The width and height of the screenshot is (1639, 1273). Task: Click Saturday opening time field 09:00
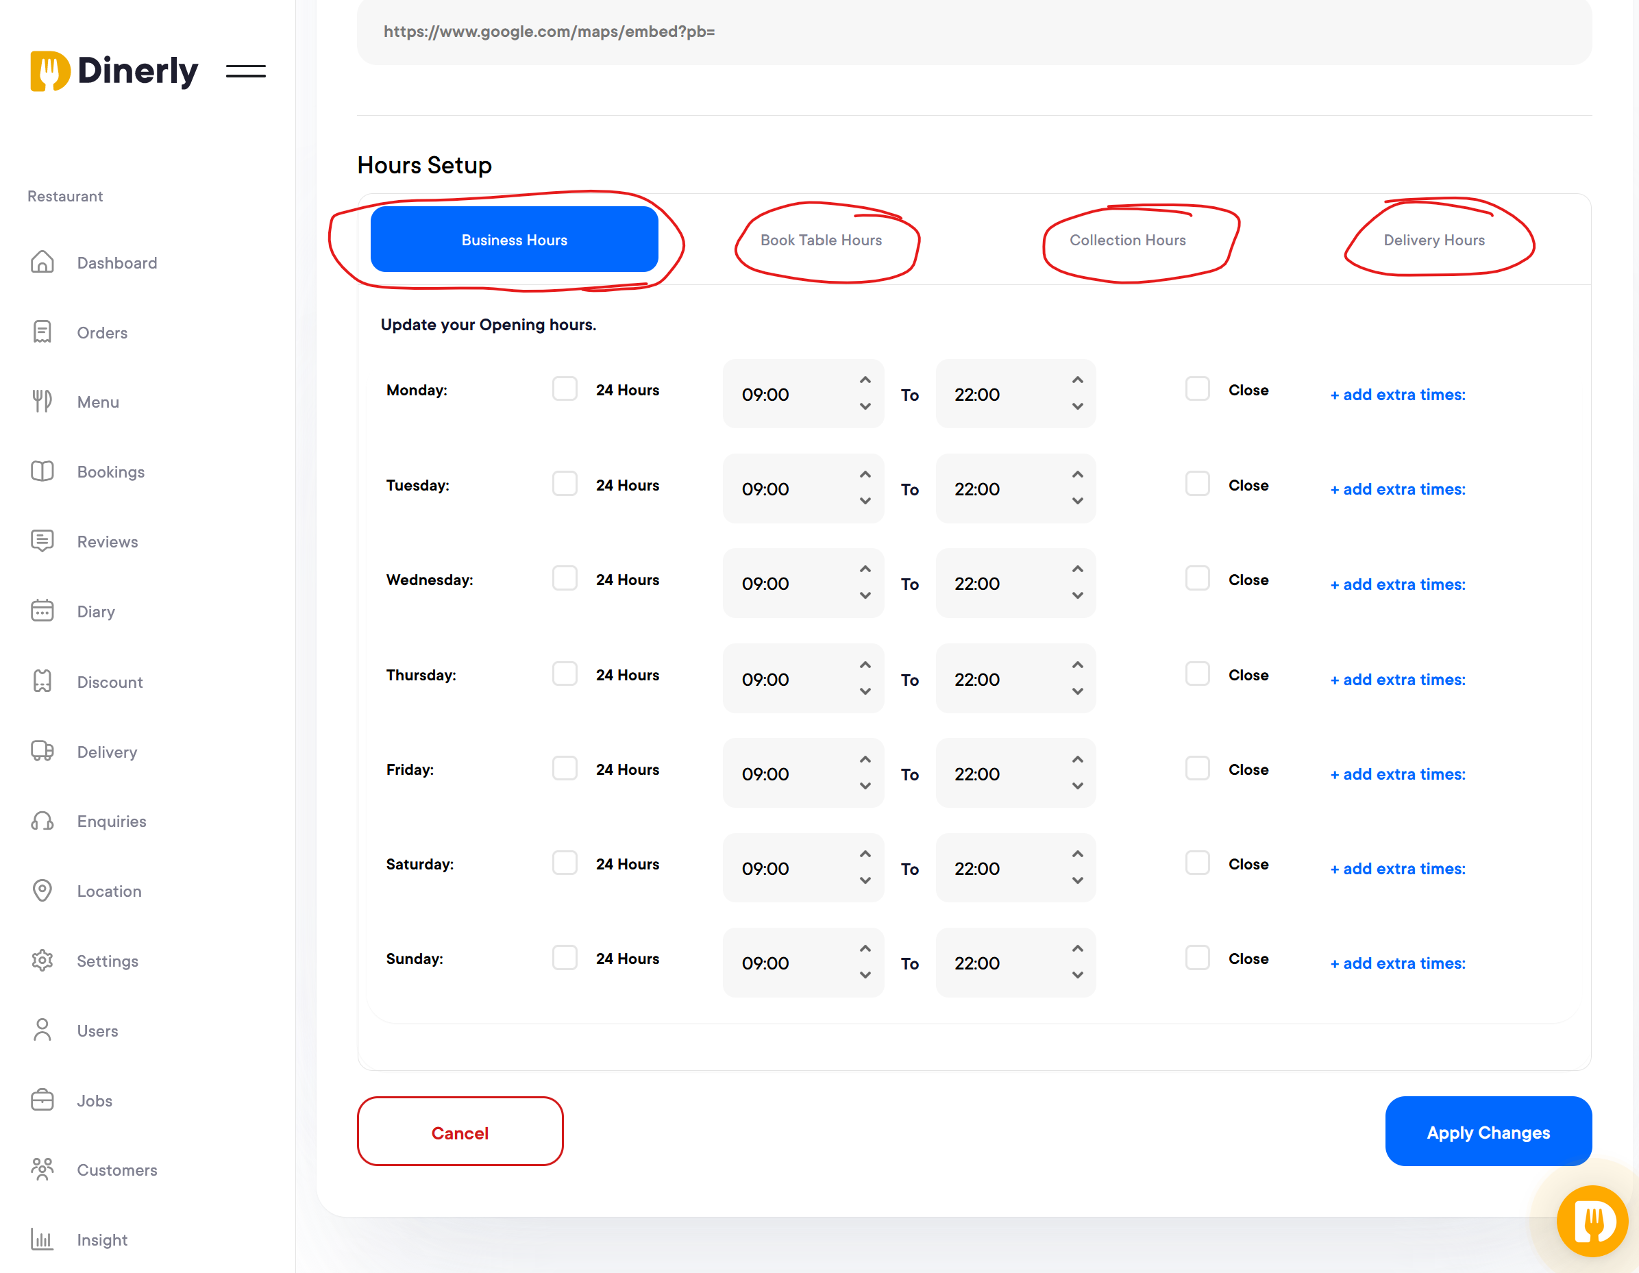[803, 869]
